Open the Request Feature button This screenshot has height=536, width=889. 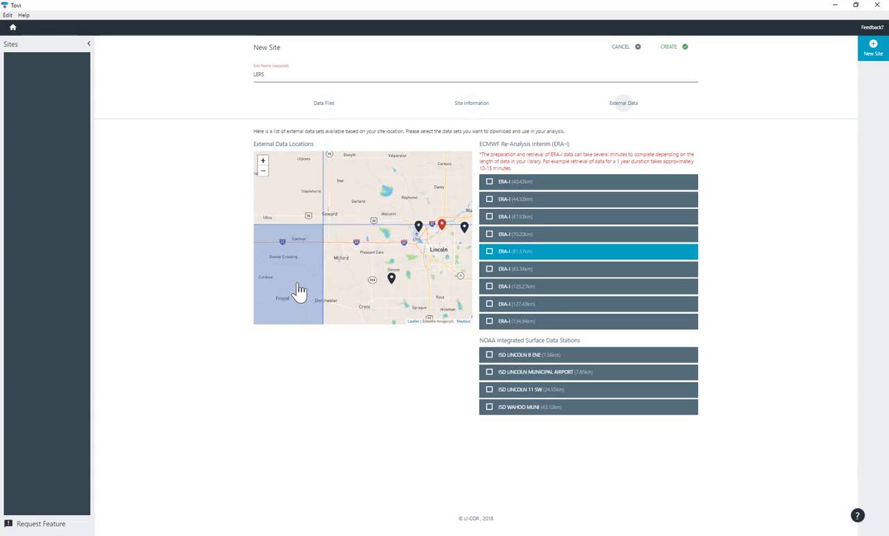click(x=35, y=524)
